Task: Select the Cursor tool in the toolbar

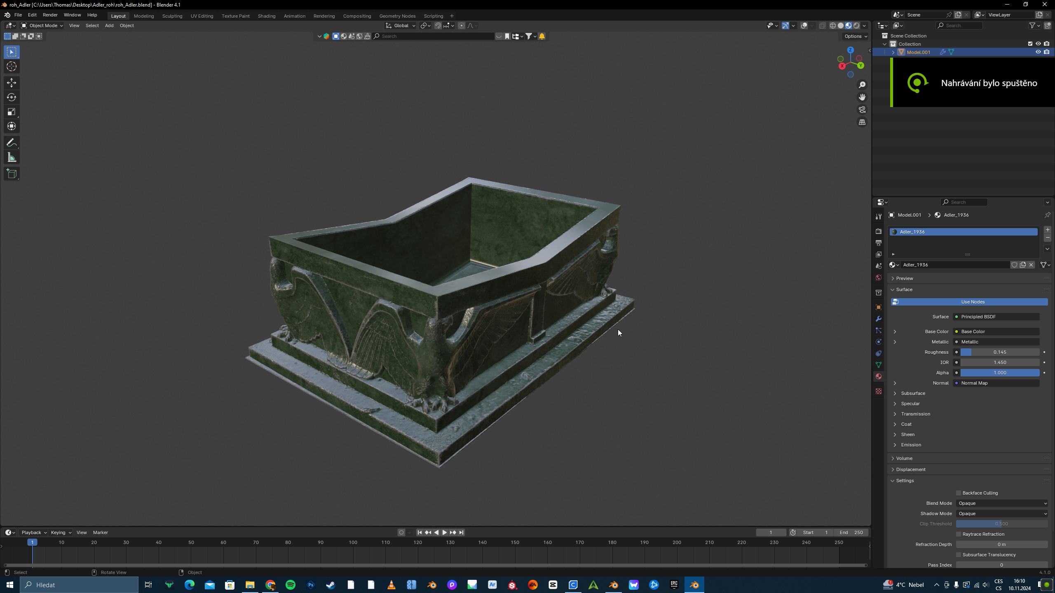Action: point(12,66)
